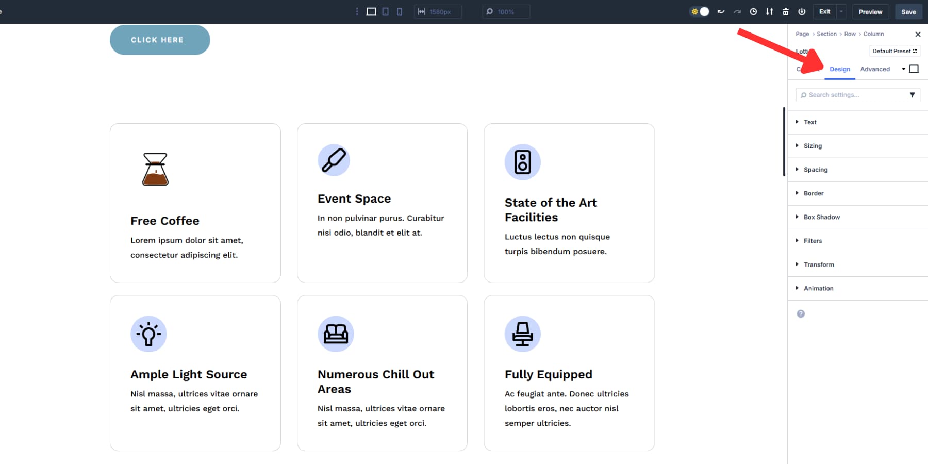
Task: Click the Preview button
Action: tap(871, 11)
